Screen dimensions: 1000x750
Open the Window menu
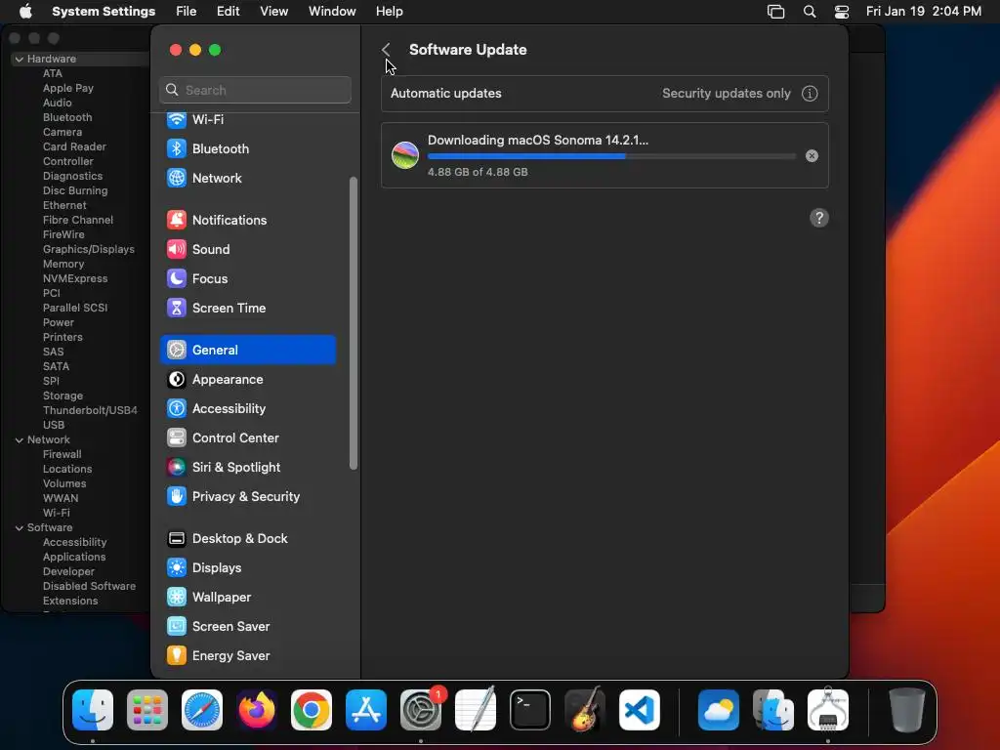pyautogui.click(x=332, y=12)
